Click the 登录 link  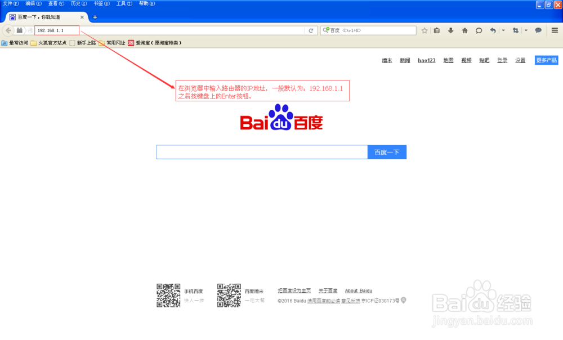click(502, 60)
